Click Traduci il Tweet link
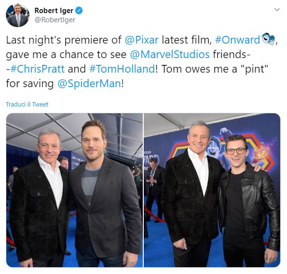The width and height of the screenshot is (287, 274). (x=27, y=105)
